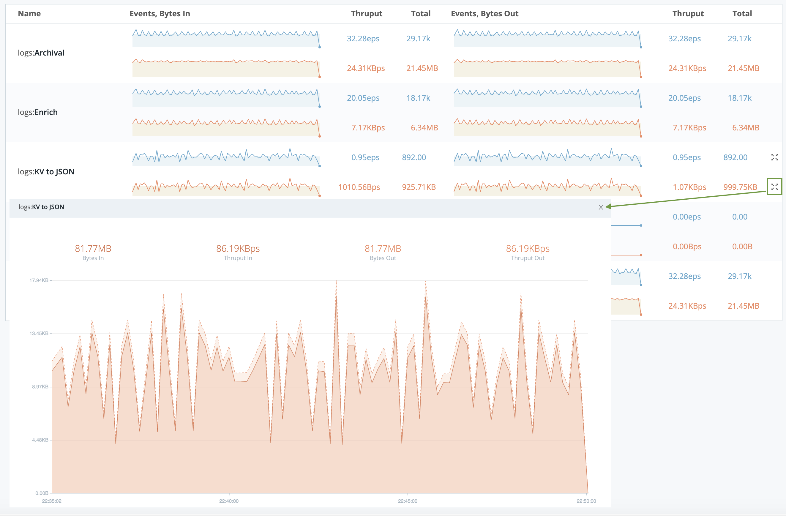This screenshot has height=516, width=786.
Task: Click the Enrich bytes-out sparkline chart
Action: point(547,127)
